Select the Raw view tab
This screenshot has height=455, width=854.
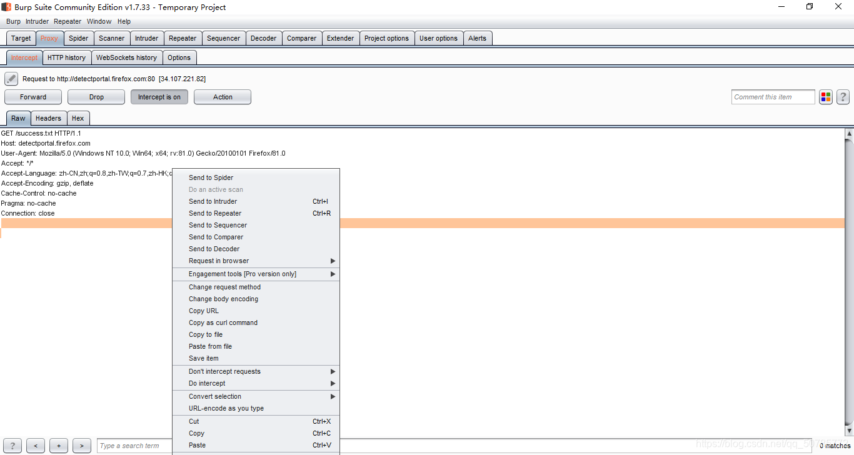tap(18, 118)
